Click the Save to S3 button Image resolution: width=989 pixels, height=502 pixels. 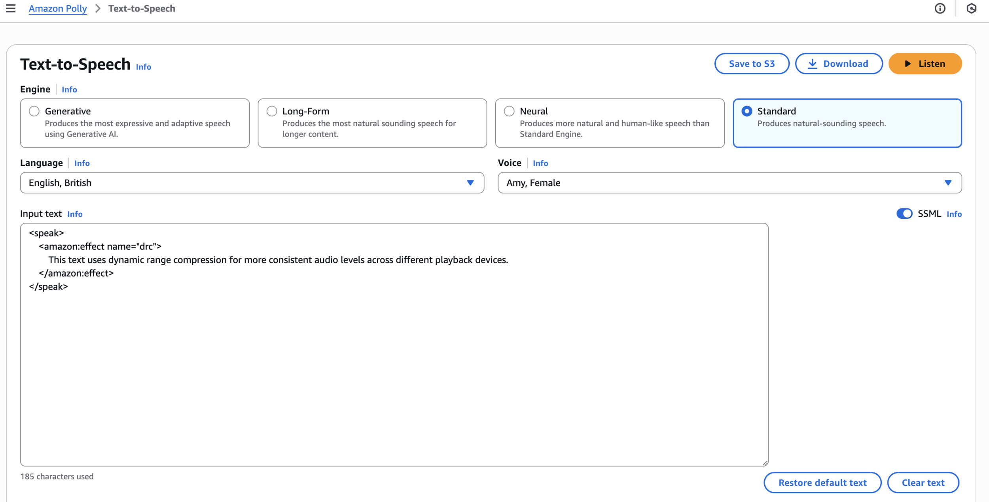[x=752, y=64]
